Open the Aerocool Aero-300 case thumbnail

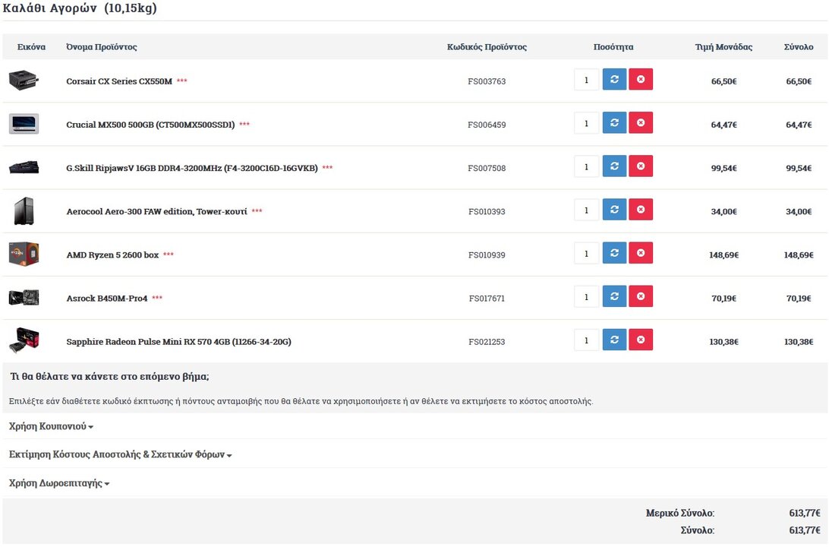point(24,210)
